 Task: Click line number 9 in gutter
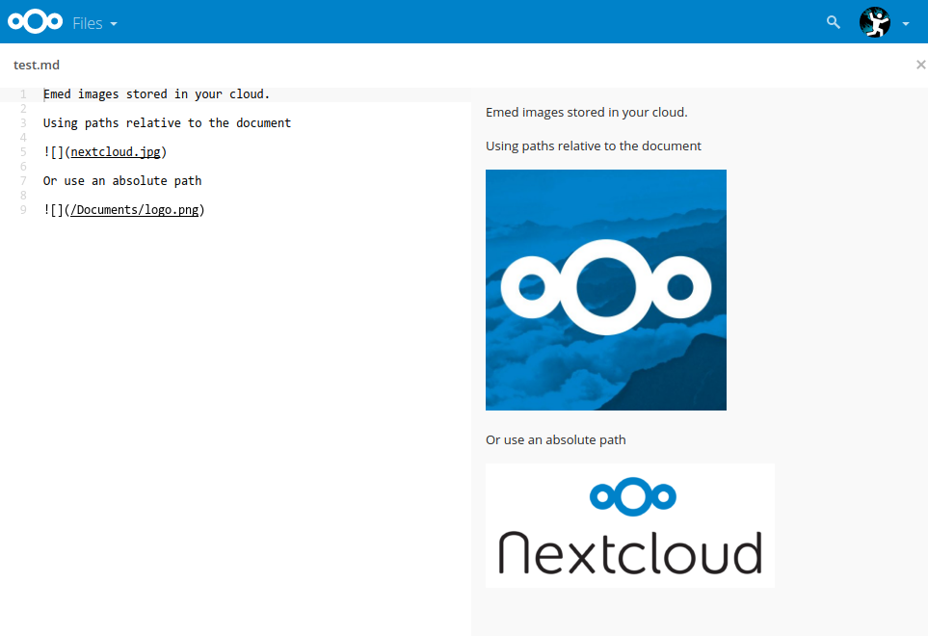tap(23, 210)
